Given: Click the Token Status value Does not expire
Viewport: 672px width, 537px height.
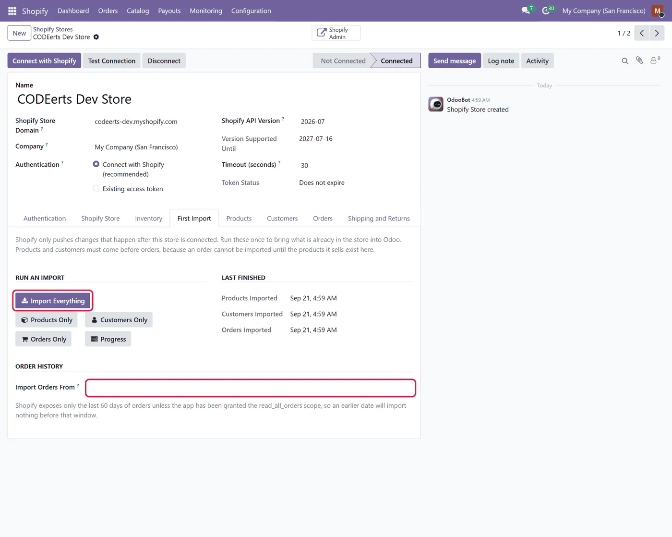Looking at the screenshot, I should tap(322, 183).
